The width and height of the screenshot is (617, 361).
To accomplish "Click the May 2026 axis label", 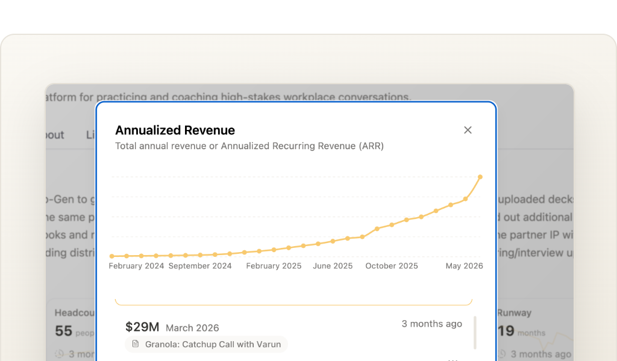I will point(465,266).
